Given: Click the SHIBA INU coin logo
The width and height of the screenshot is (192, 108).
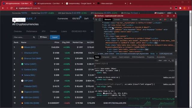Looking at the screenshot, I should pos(22,103).
